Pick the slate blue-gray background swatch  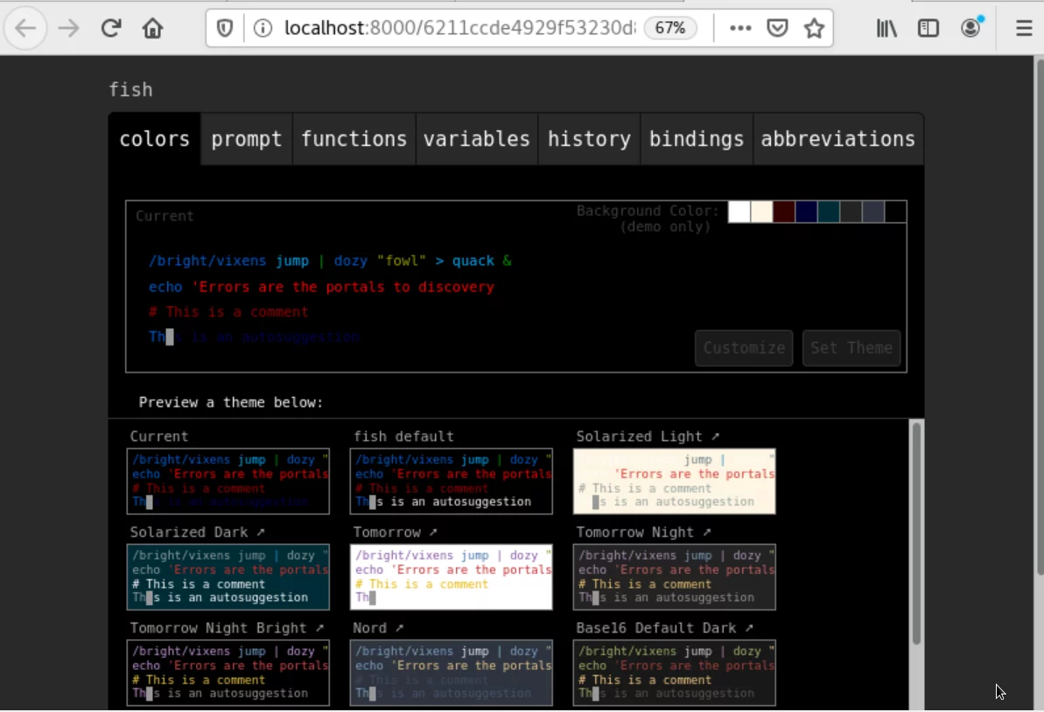872,212
